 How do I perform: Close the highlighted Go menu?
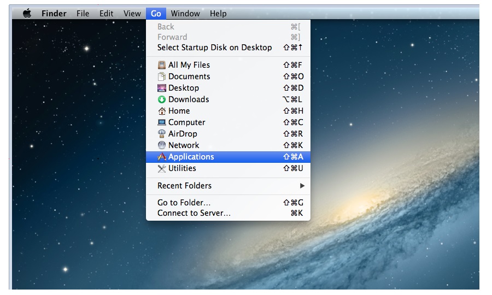pos(156,14)
